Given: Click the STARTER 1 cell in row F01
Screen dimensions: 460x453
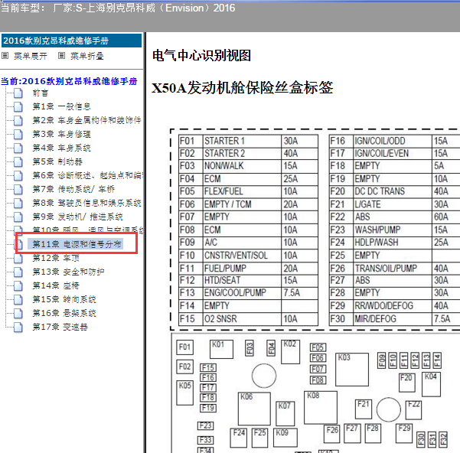Looking at the screenshot, I should pyautogui.click(x=242, y=141).
